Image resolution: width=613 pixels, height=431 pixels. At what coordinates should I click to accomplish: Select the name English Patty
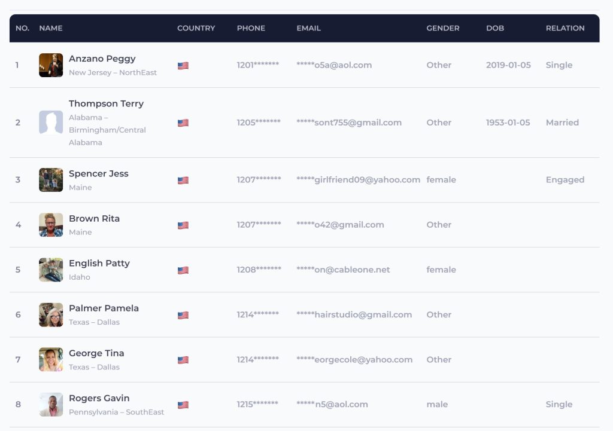tap(99, 264)
